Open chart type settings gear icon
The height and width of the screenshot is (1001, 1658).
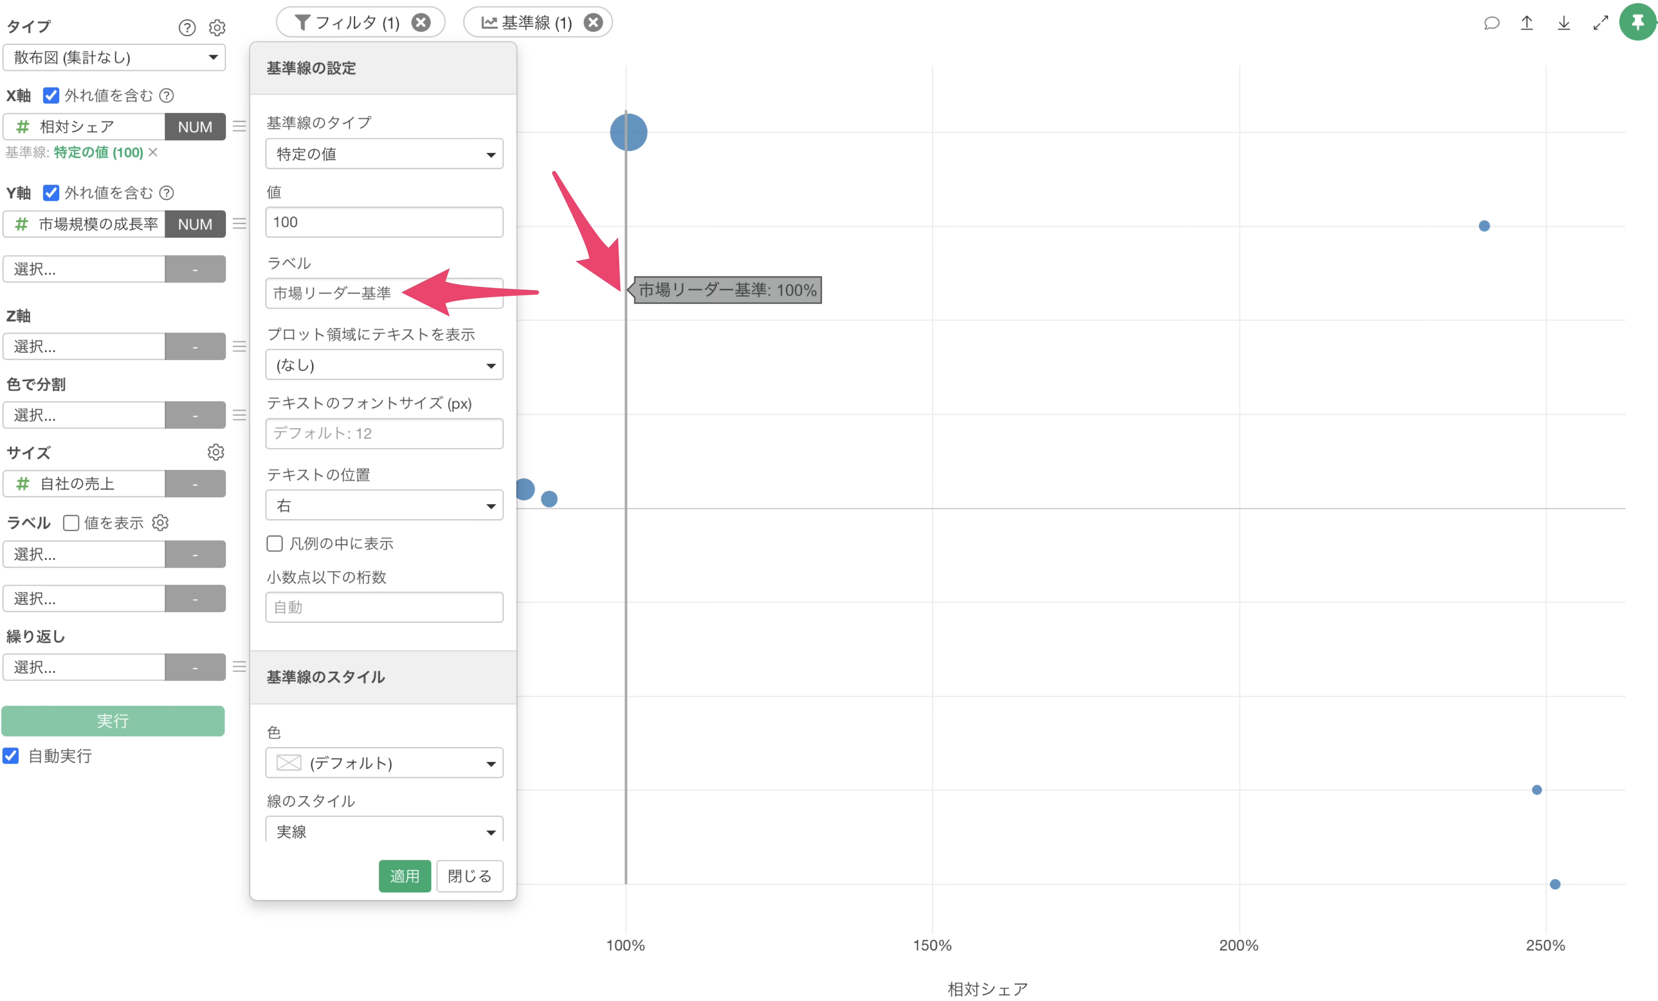pos(217,28)
